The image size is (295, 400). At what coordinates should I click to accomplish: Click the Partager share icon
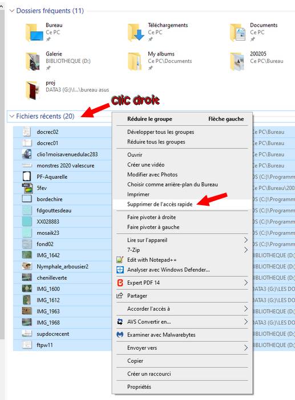coord(120,295)
